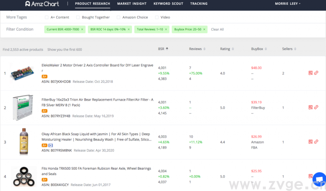Click the Clear All filters link
Image resolution: width=326 pixels, height=191 pixels.
tap(217, 30)
